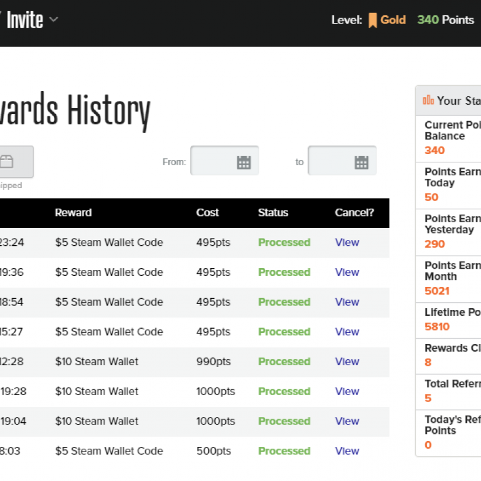Click inside the To date field
This screenshot has height=481, width=481.
coord(329,161)
